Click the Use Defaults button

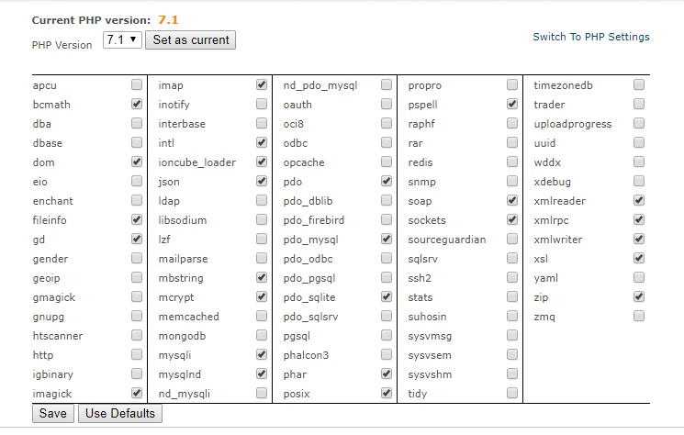click(x=120, y=414)
